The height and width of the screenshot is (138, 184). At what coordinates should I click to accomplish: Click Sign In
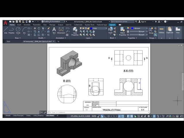pos(142,22)
